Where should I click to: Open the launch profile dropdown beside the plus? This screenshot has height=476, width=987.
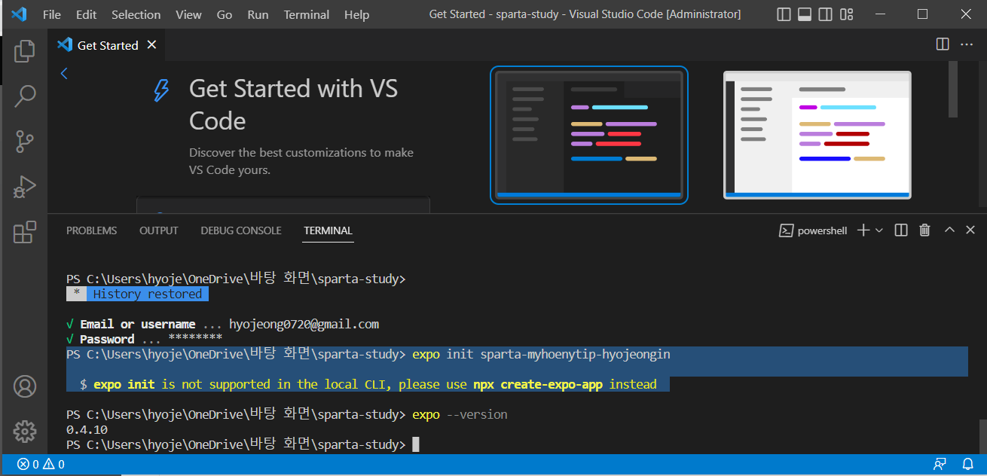tap(879, 230)
